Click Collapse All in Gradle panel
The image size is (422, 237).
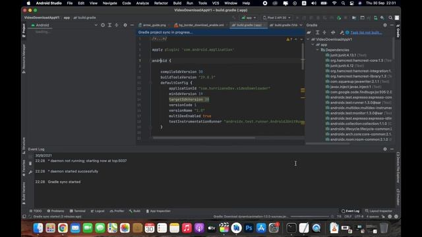coord(324,32)
